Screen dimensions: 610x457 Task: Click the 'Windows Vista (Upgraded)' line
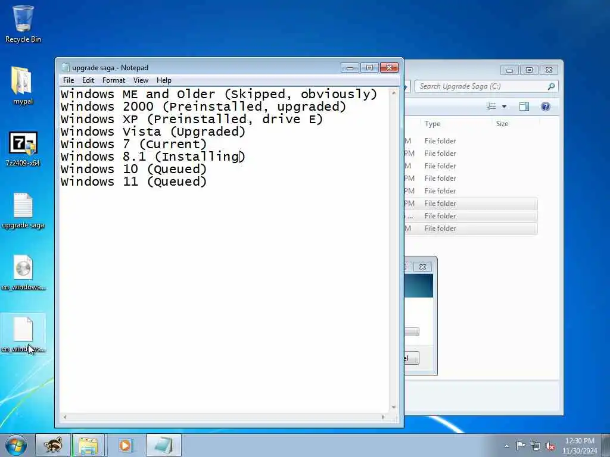(x=153, y=132)
